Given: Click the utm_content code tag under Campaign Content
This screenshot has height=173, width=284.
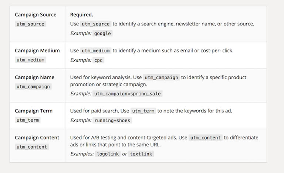Looking at the screenshot, I should [32, 147].
